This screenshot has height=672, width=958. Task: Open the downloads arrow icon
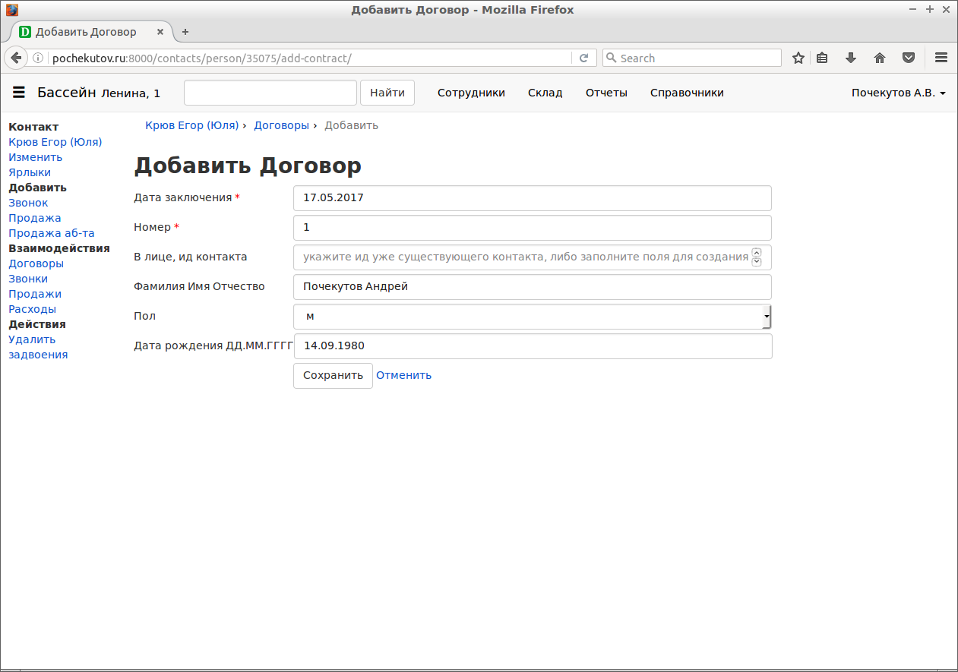pyautogui.click(x=851, y=58)
